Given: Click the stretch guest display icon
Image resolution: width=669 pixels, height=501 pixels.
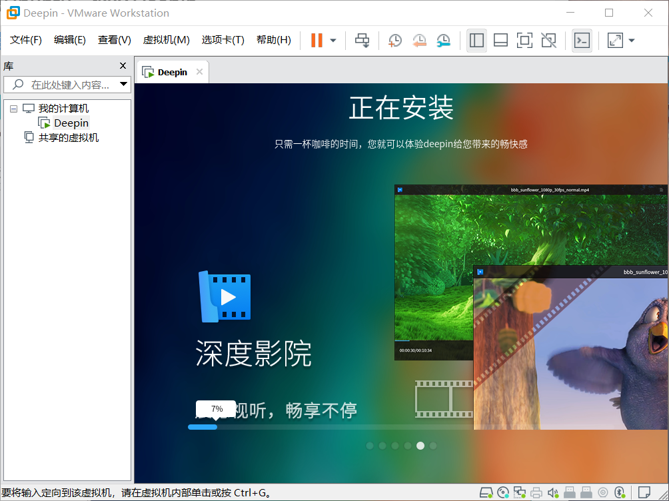Looking at the screenshot, I should coord(615,41).
